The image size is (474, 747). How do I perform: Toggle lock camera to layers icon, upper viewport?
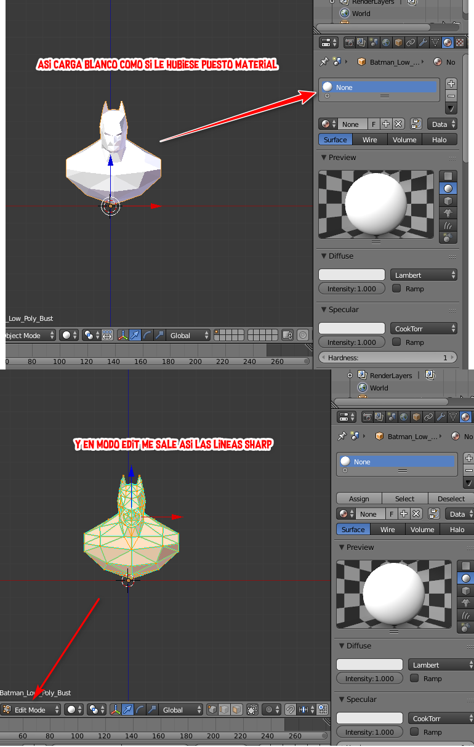[x=287, y=335]
